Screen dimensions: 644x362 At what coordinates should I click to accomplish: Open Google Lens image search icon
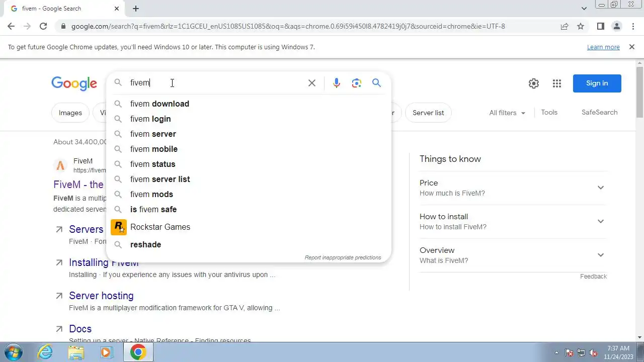(x=357, y=83)
